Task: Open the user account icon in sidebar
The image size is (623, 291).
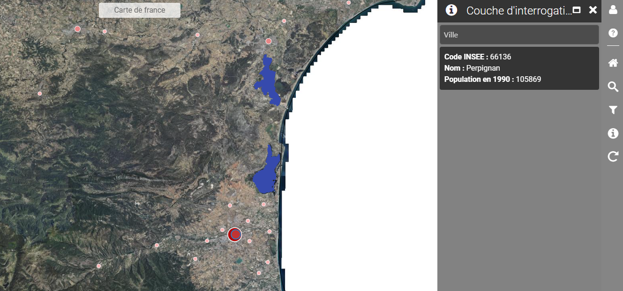Action: pos(613,10)
